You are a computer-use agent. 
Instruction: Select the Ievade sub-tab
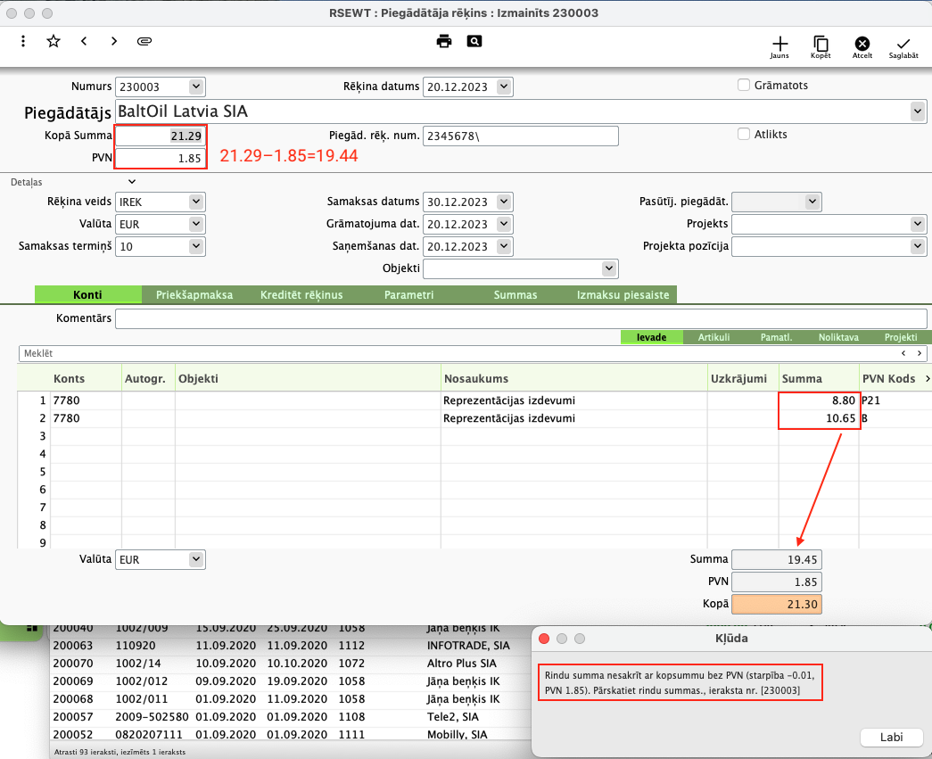(651, 337)
